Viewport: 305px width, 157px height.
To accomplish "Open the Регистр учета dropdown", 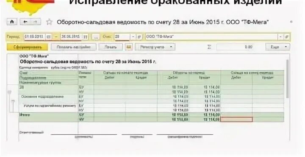I will (x=155, y=47).
